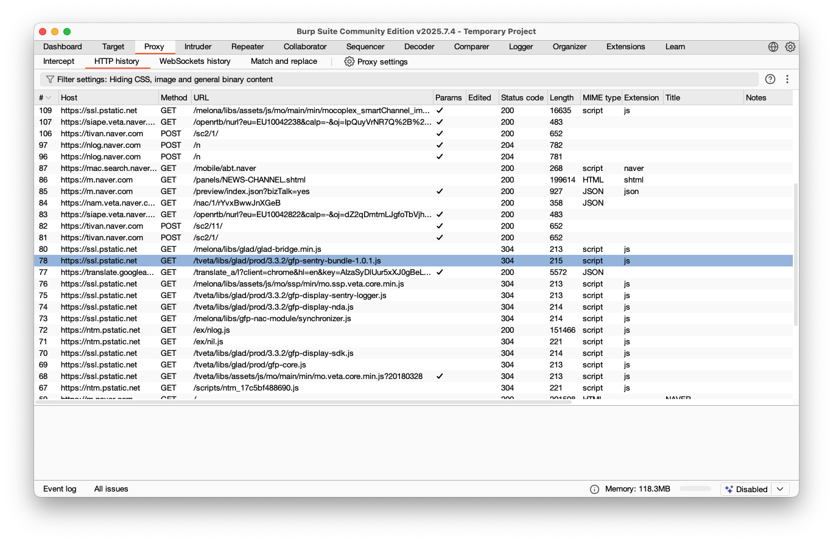
Task: Sort by the URL column header
Action: pyautogui.click(x=312, y=98)
